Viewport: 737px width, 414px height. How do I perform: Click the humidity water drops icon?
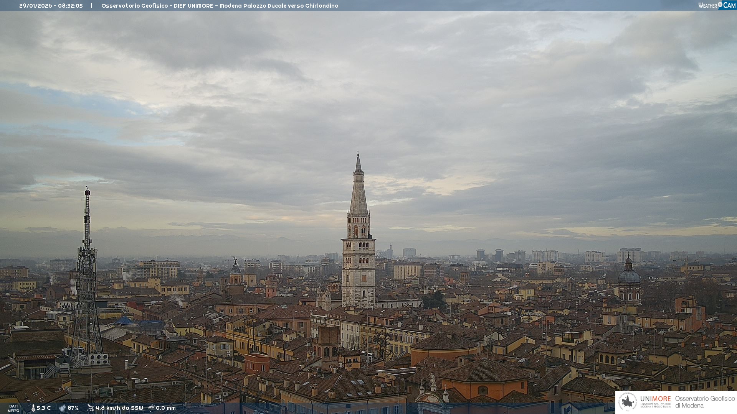coord(62,408)
